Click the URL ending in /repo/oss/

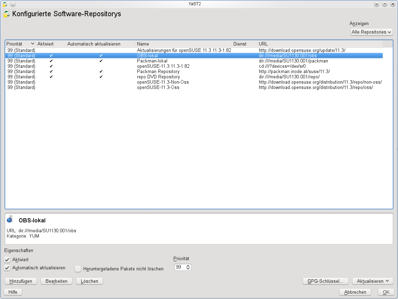[x=316, y=88]
